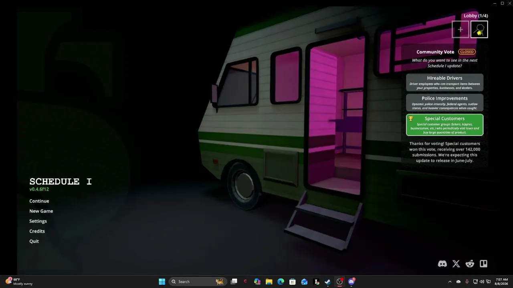The height and width of the screenshot is (288, 513).
Task: Quit the game
Action: click(34, 241)
